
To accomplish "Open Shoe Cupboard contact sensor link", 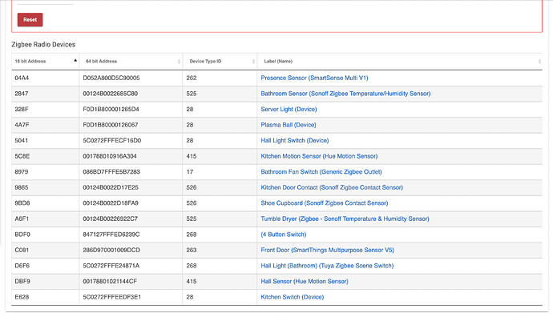I will point(324,203).
